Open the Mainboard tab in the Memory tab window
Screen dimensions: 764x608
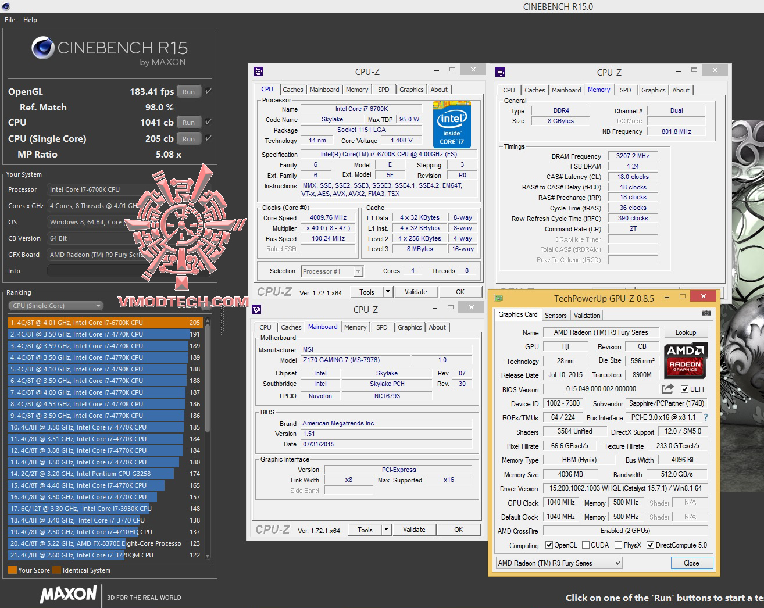point(566,90)
